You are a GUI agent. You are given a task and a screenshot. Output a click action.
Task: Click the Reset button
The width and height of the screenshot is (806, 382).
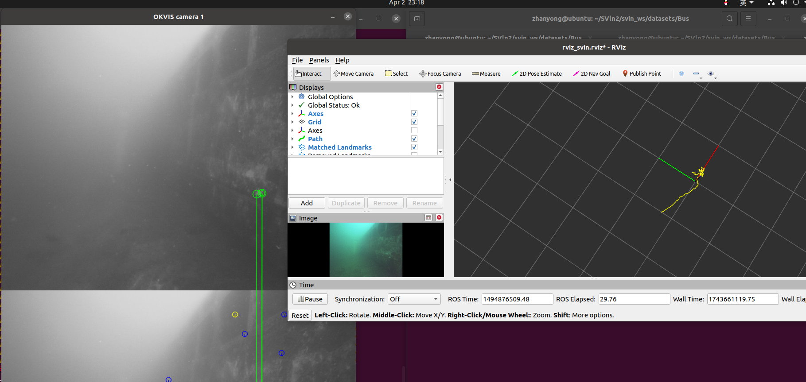[300, 316]
